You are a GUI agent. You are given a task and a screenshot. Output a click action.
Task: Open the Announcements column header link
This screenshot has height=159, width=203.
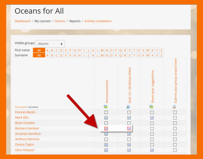click(107, 91)
